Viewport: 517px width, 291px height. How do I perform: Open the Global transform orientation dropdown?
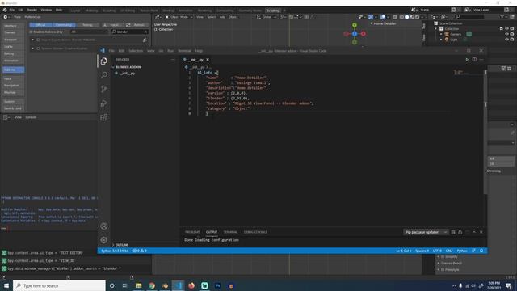267,17
